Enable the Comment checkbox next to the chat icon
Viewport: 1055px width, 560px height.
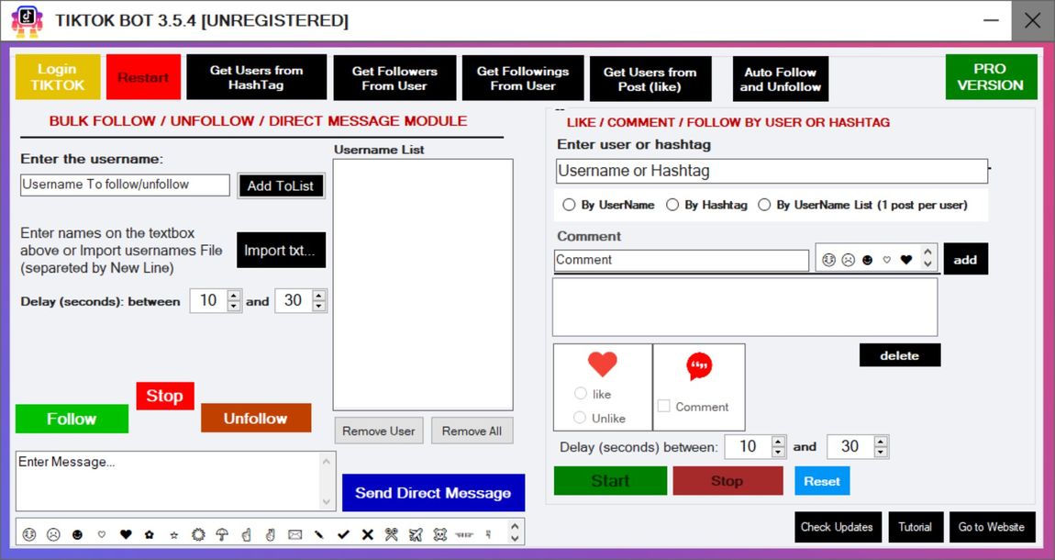click(664, 407)
